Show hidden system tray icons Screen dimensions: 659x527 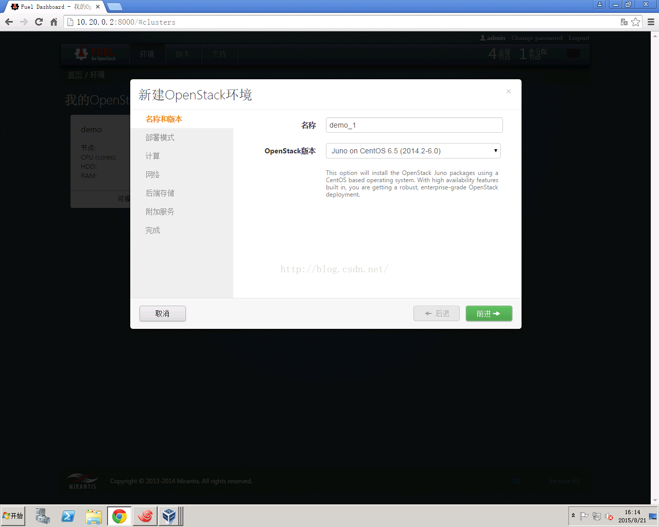point(573,516)
